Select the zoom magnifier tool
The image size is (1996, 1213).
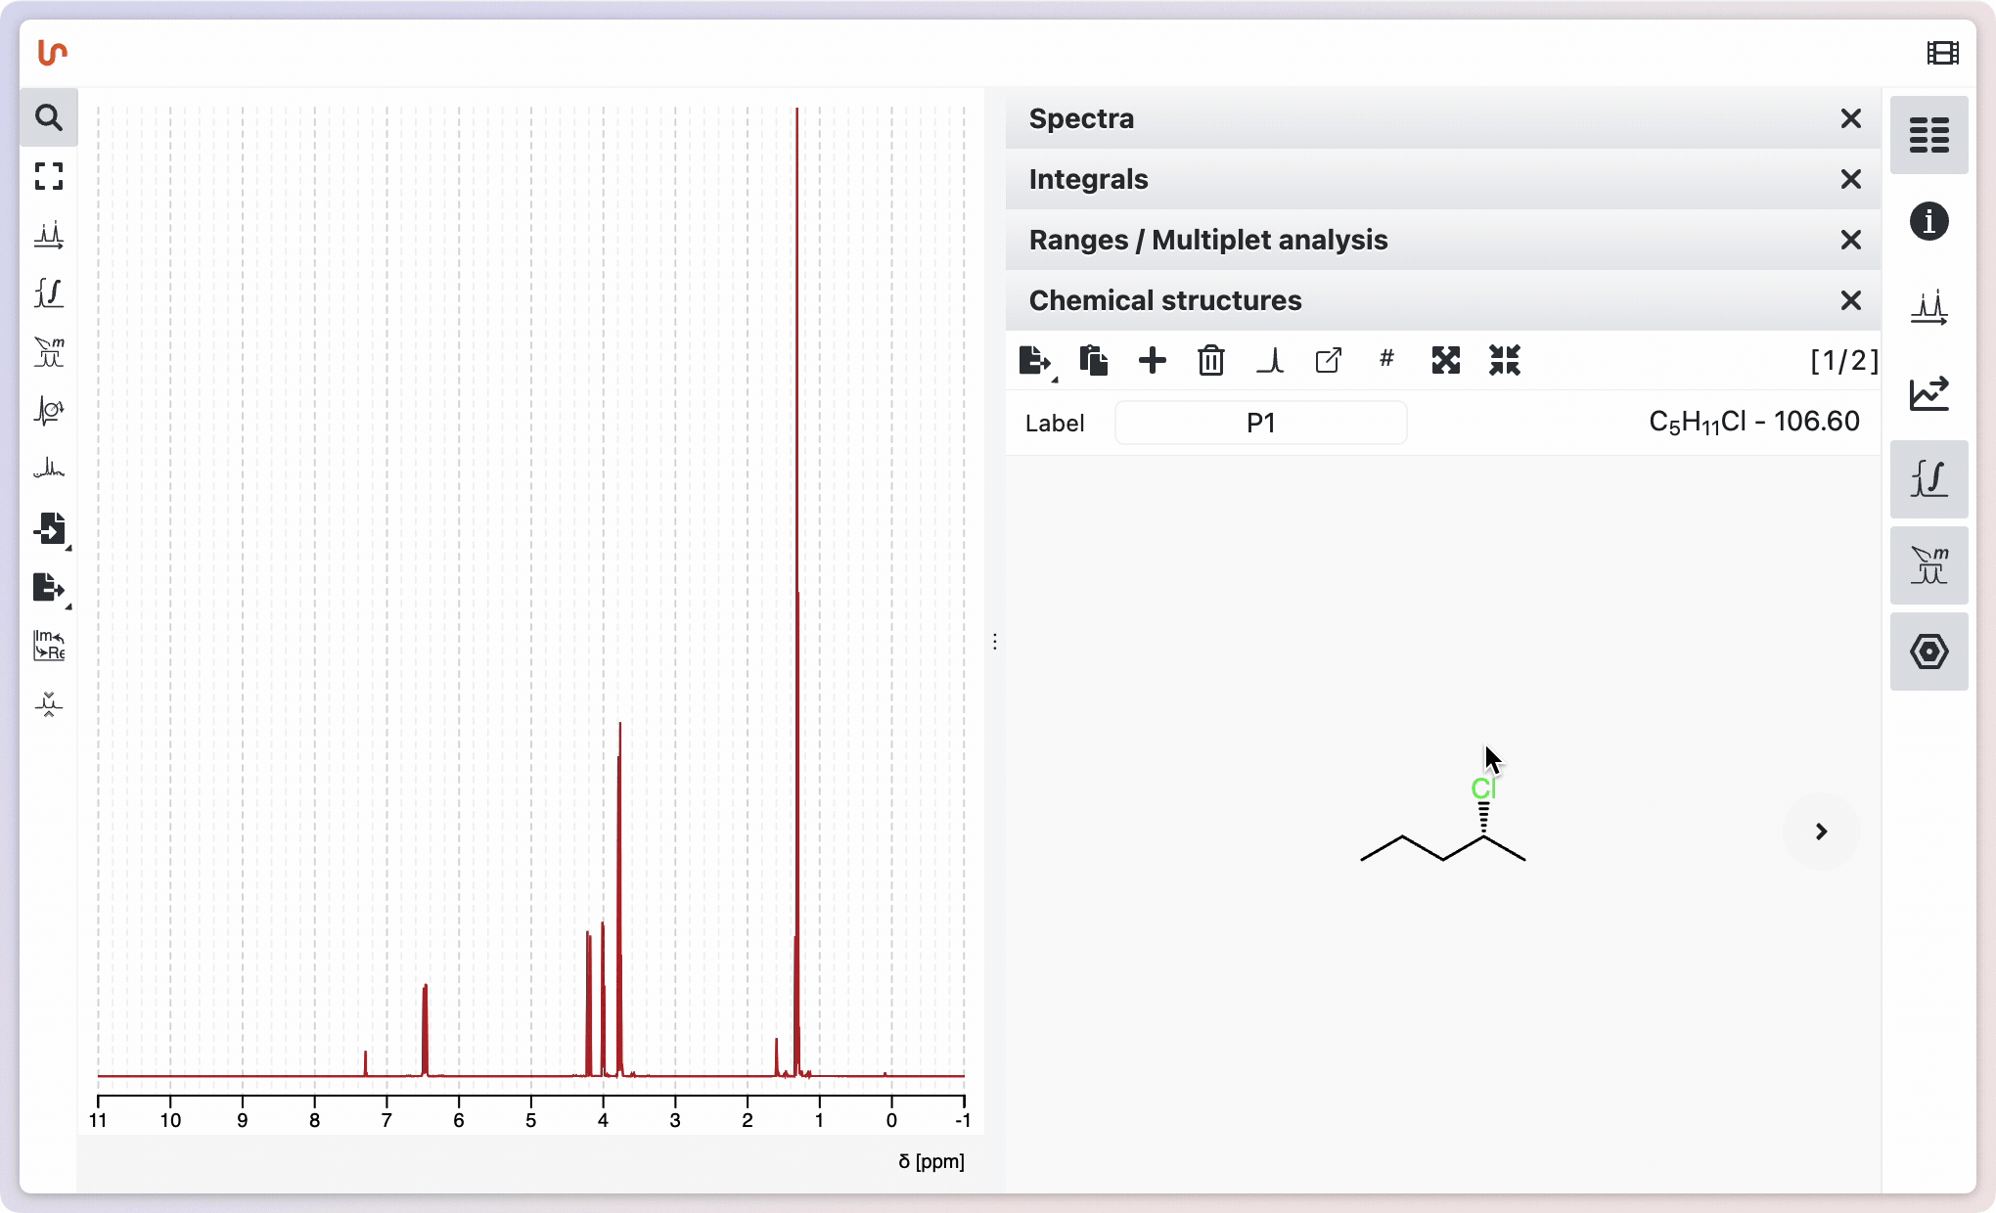point(48,117)
